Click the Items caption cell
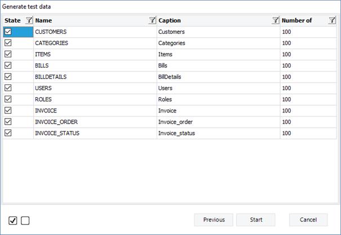341x235 pixels. click(x=218, y=55)
